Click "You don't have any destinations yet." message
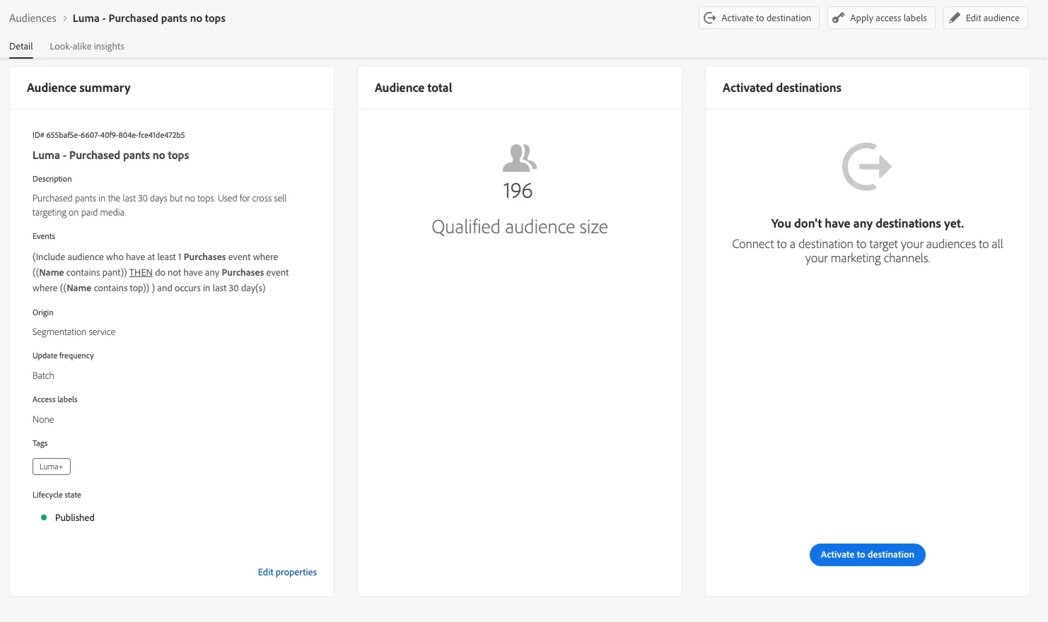This screenshot has height=622, width=1048. [x=868, y=223]
